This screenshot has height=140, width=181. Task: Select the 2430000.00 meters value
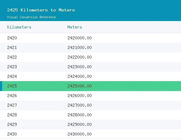pos(80,134)
